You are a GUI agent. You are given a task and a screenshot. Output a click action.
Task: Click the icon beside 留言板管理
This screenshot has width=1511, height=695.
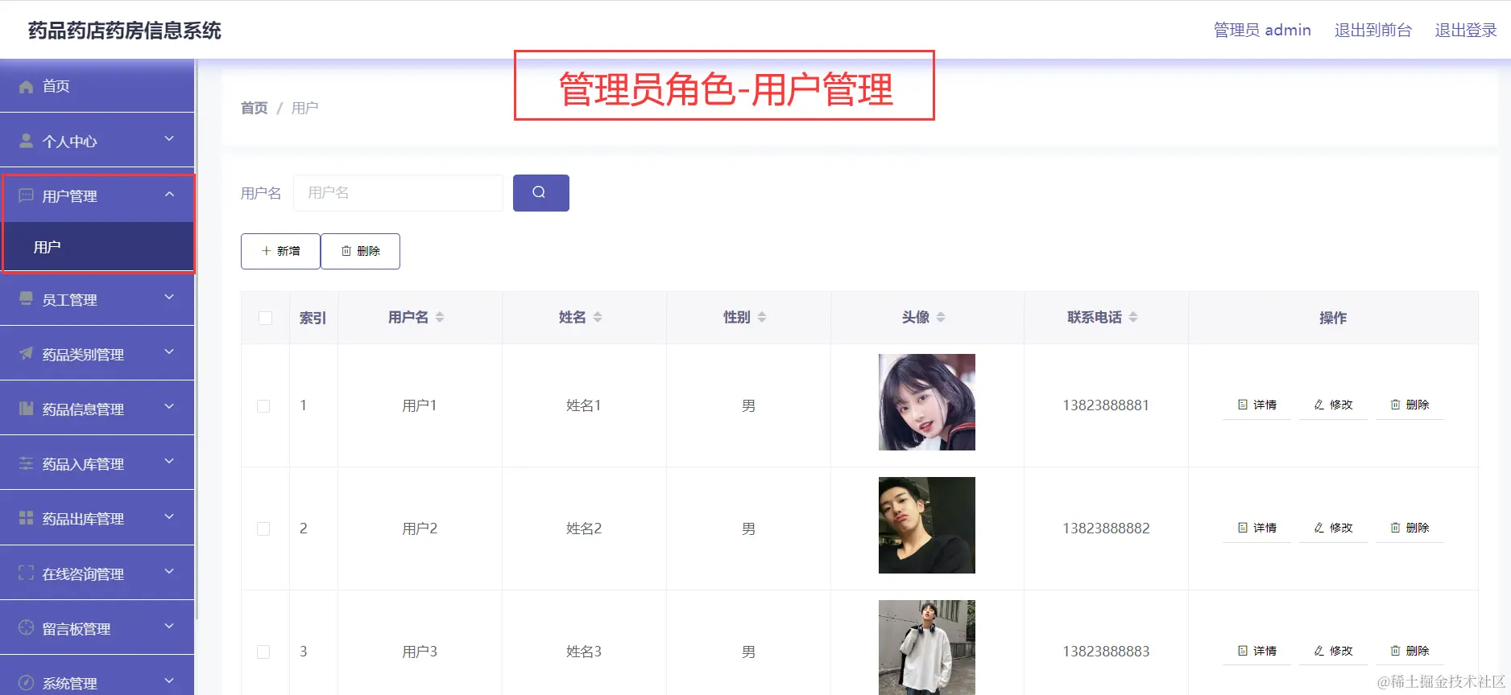26,628
